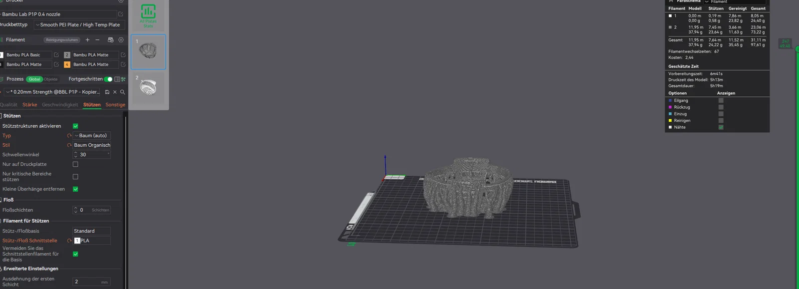Open AMS filament sync icon

pos(110,40)
